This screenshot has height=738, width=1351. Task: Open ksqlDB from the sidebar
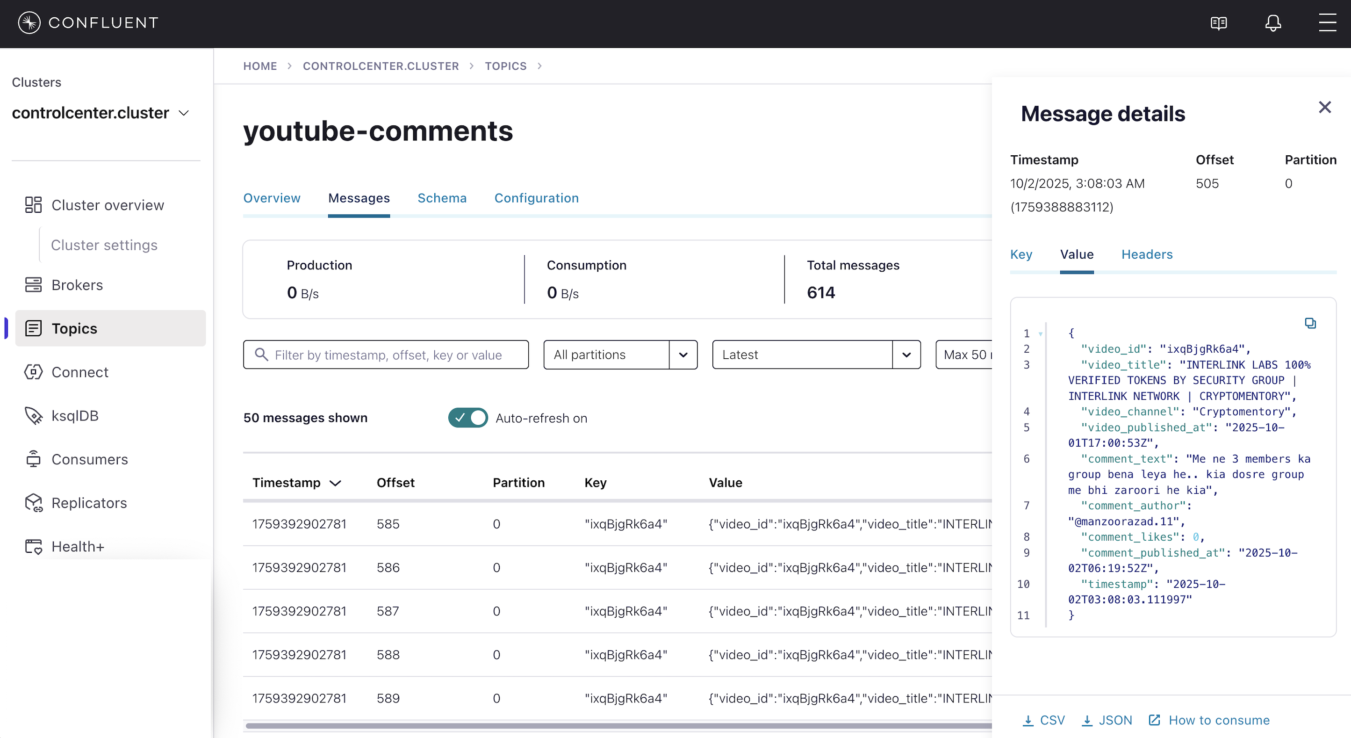tap(74, 415)
